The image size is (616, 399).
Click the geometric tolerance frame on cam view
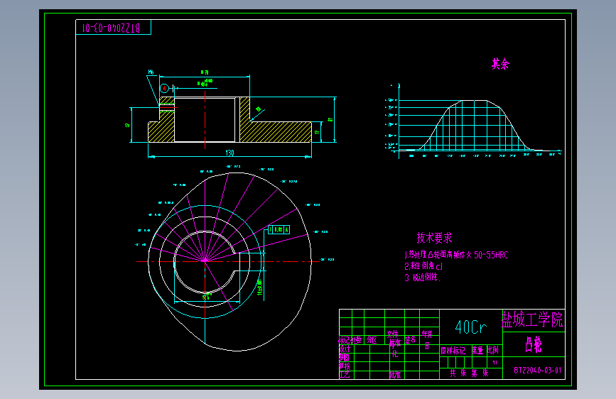click(279, 230)
